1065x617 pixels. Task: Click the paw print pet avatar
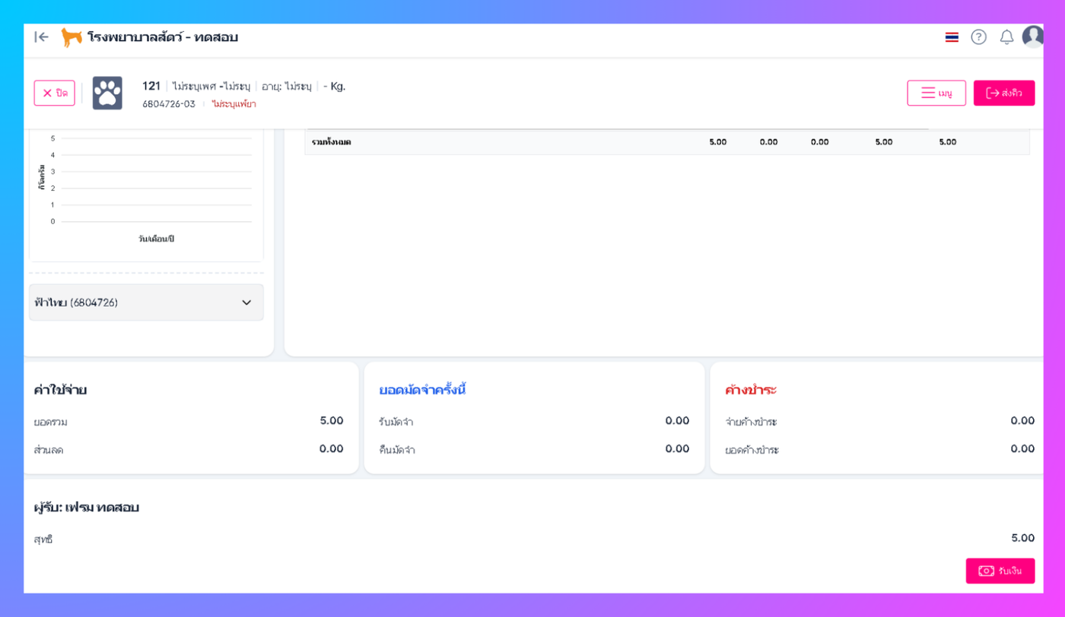(x=107, y=93)
